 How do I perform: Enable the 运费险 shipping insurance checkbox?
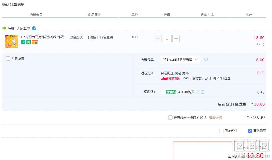tap(163, 92)
